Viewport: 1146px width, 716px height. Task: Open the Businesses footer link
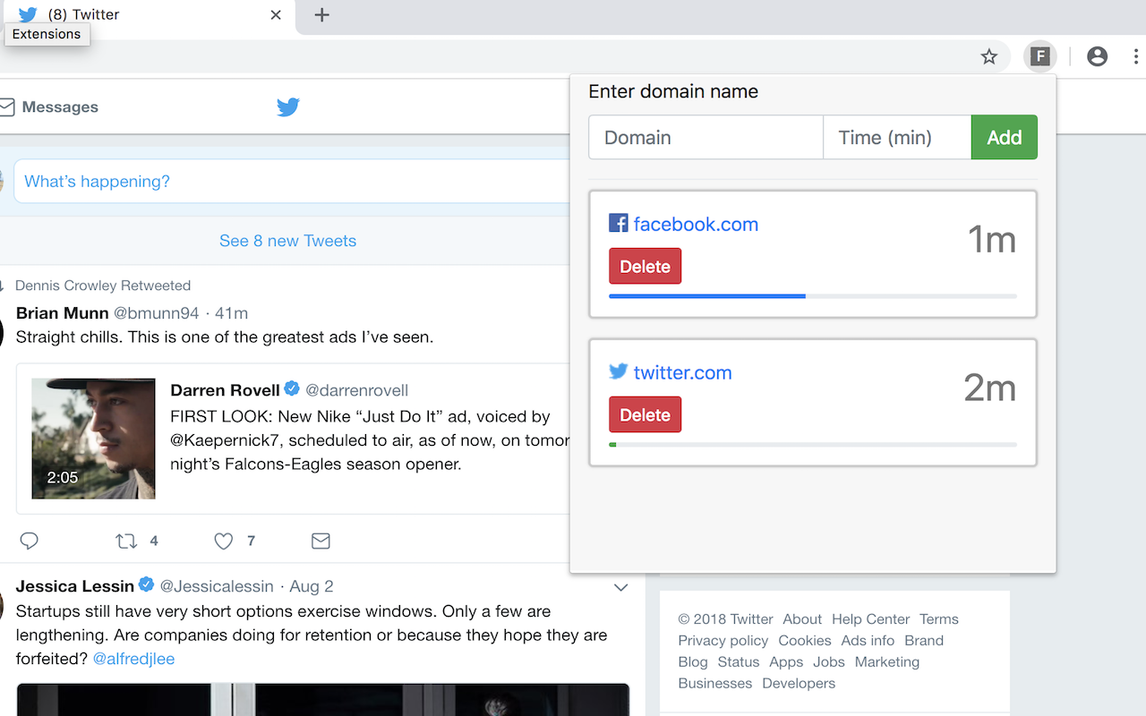715,684
